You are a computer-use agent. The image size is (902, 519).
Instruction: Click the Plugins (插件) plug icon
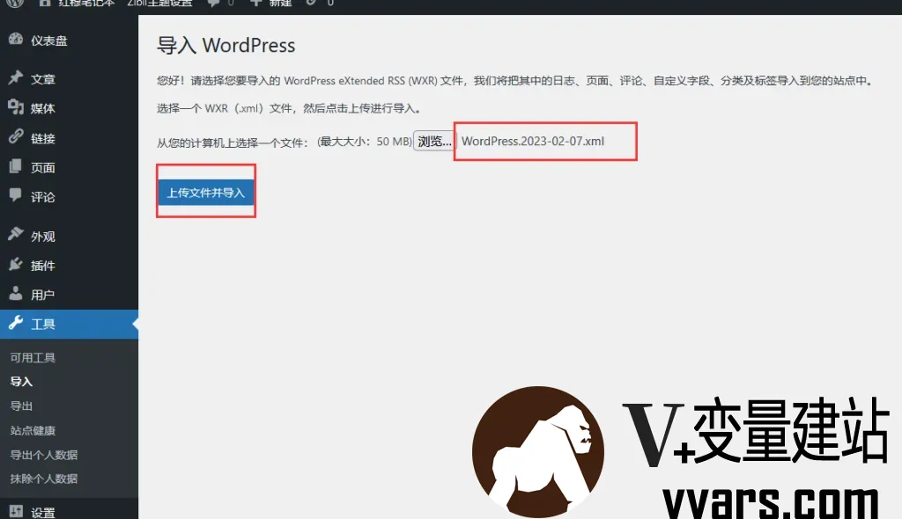pos(15,265)
